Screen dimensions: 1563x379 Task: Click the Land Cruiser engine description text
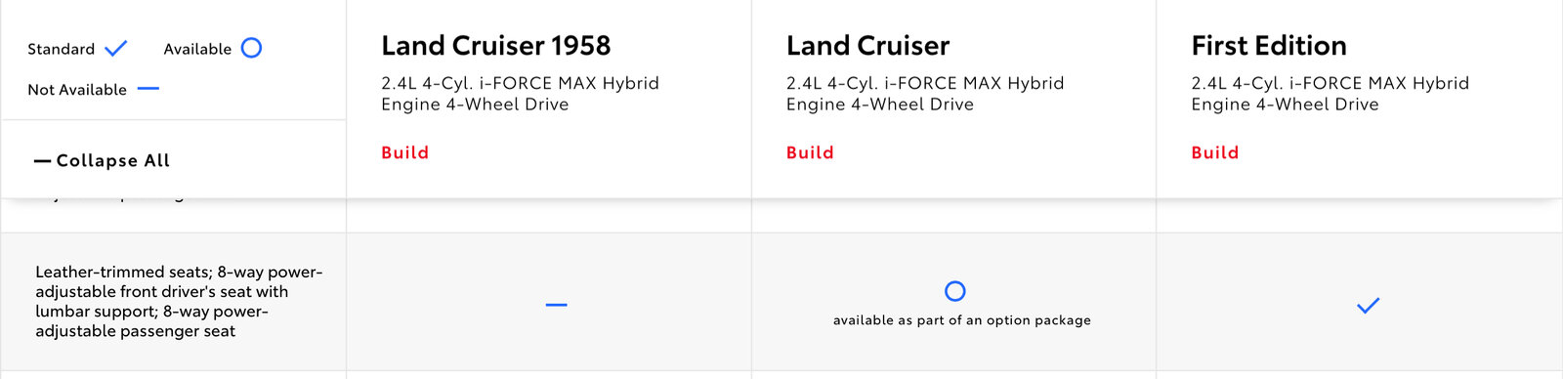click(925, 94)
